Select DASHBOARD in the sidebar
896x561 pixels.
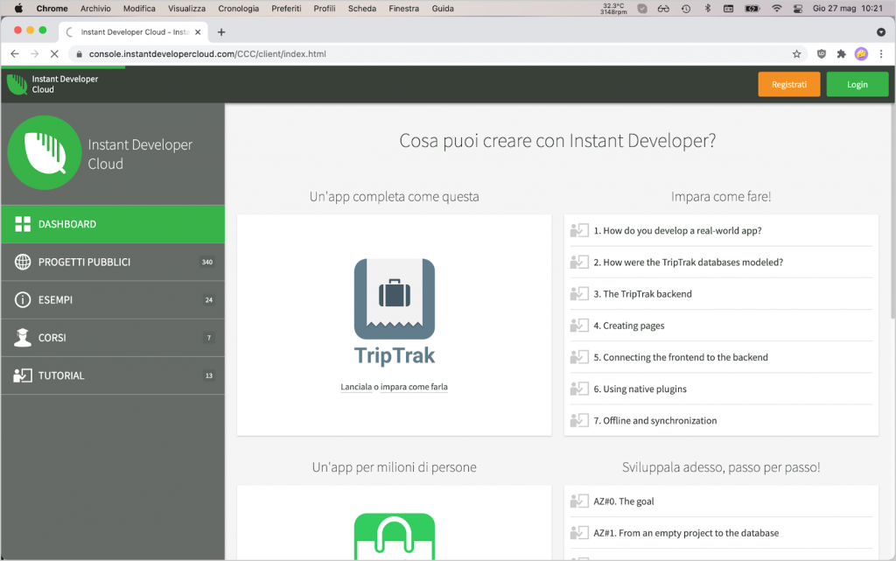[x=113, y=224]
